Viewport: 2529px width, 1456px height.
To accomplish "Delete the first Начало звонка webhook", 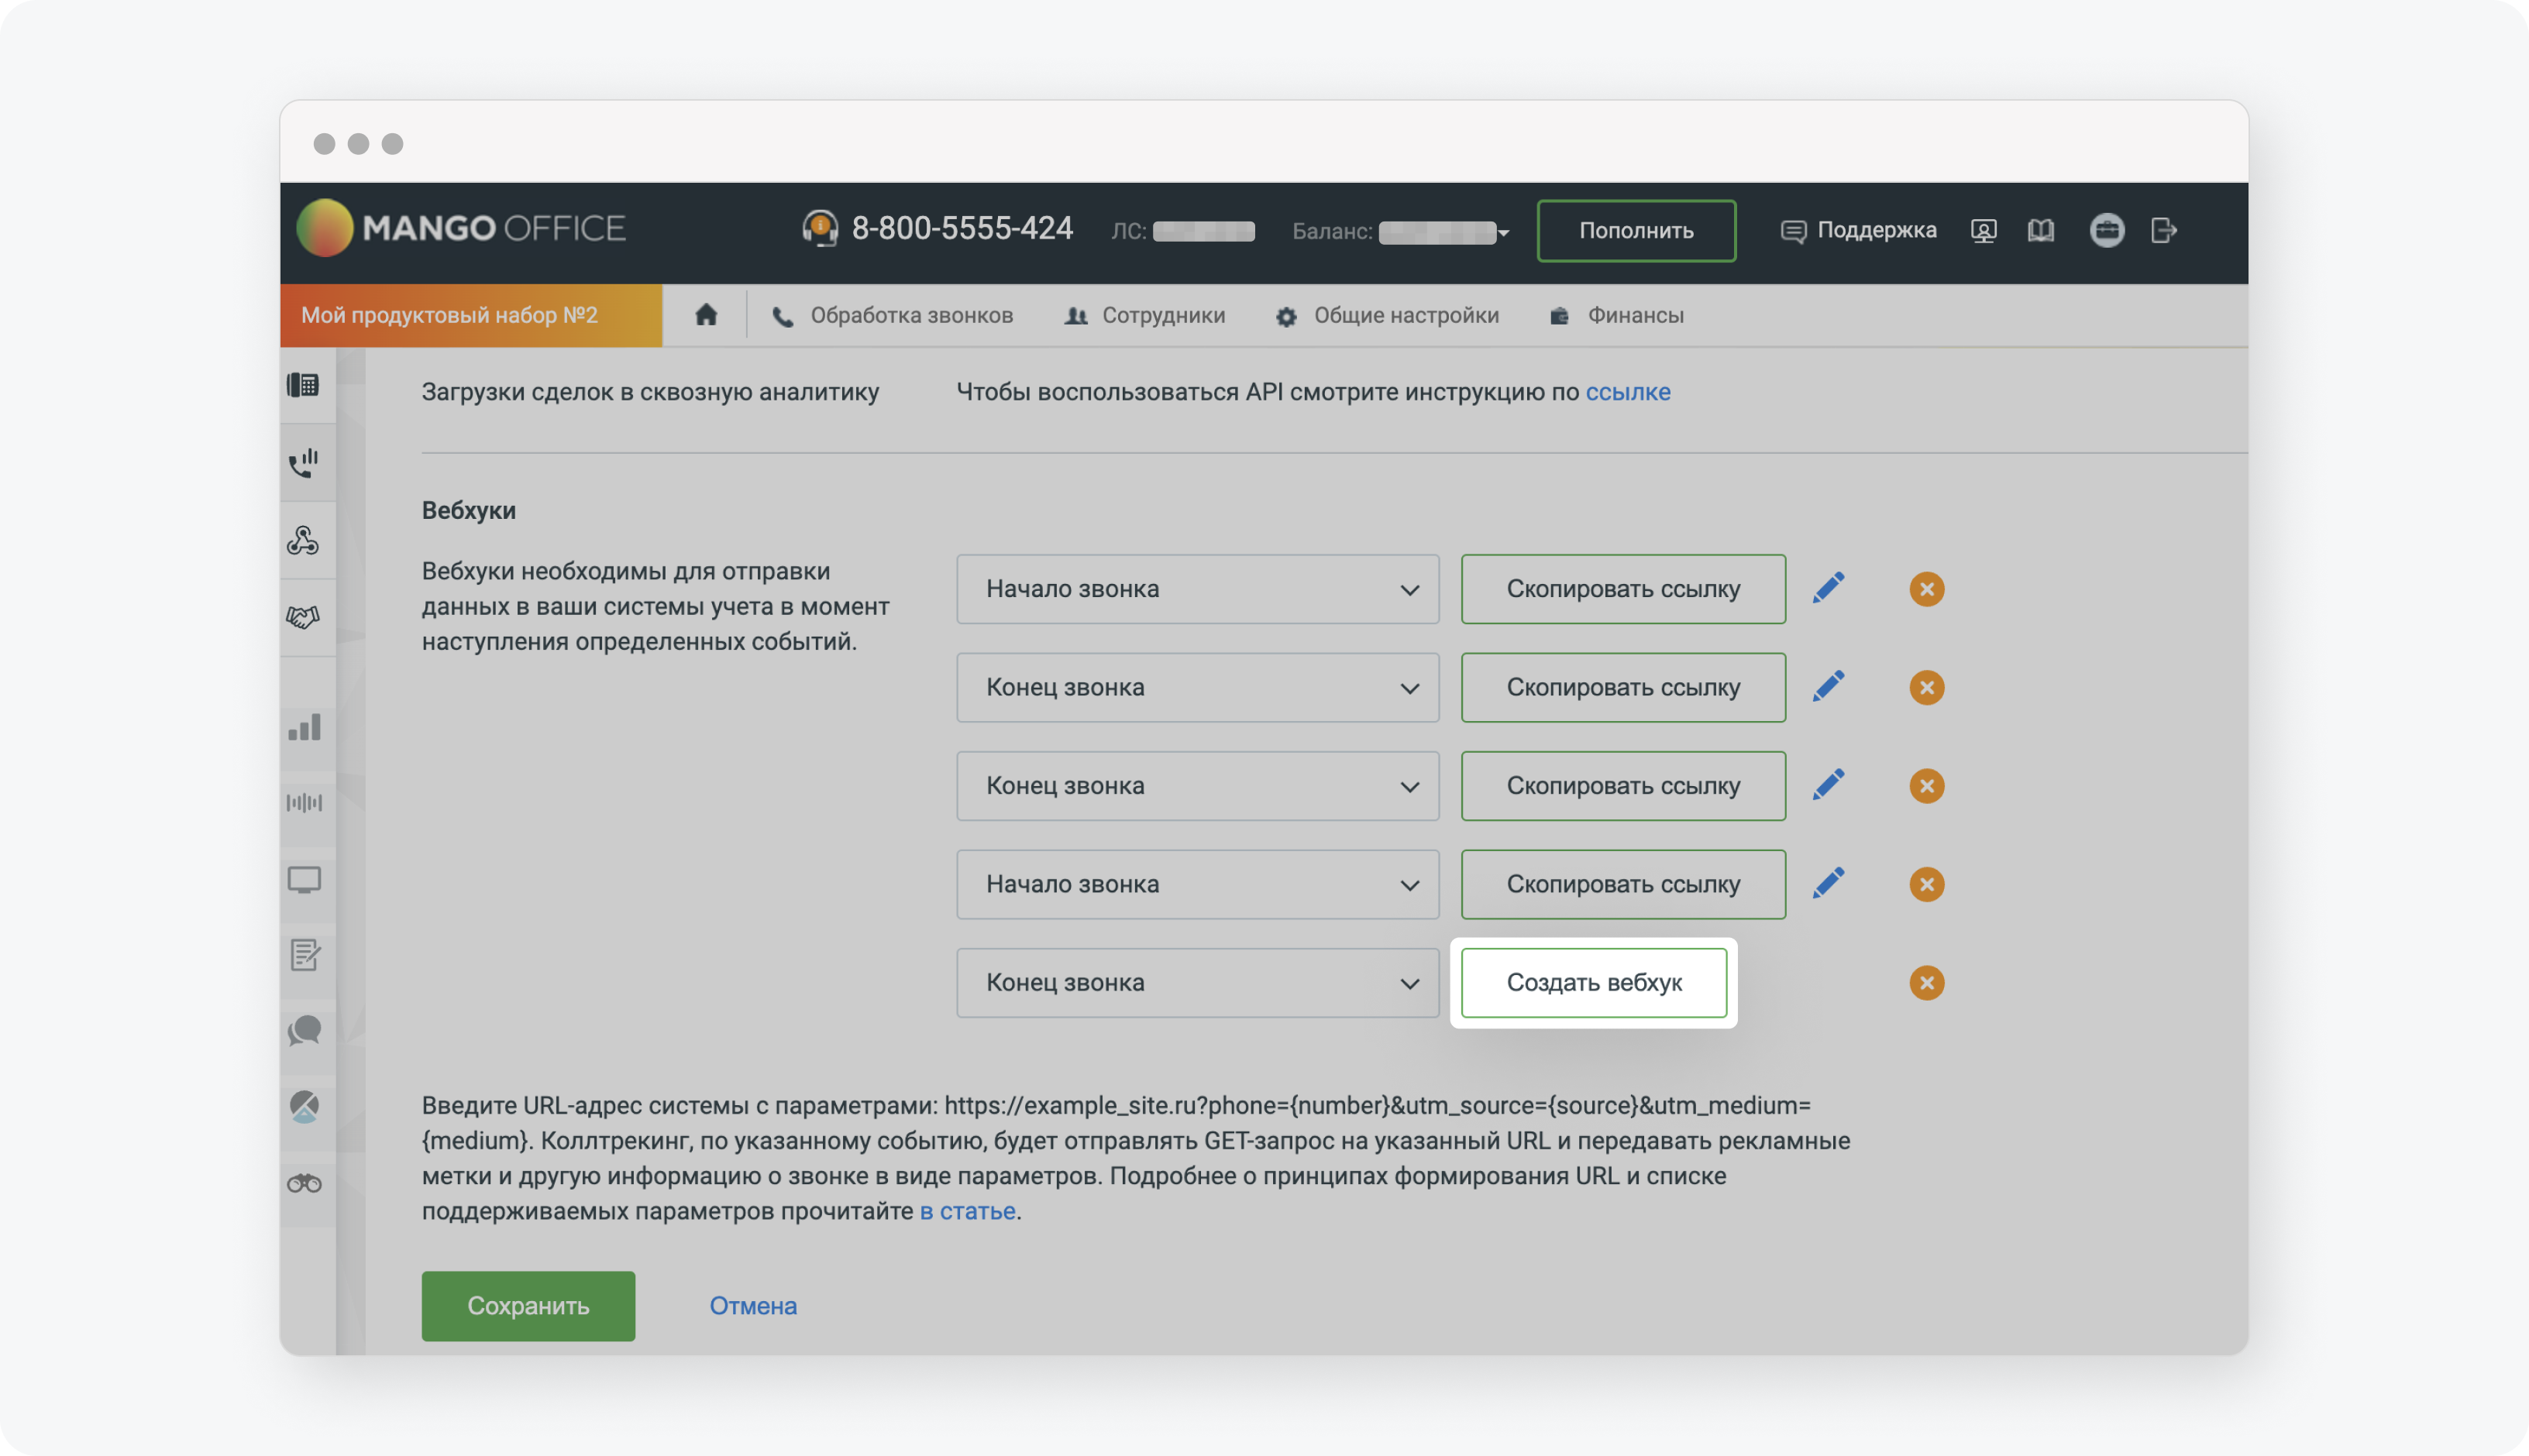I will click(1927, 589).
